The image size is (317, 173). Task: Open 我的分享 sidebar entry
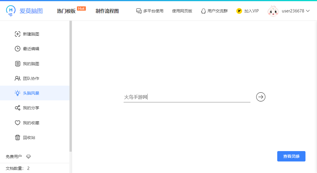pos(35,108)
